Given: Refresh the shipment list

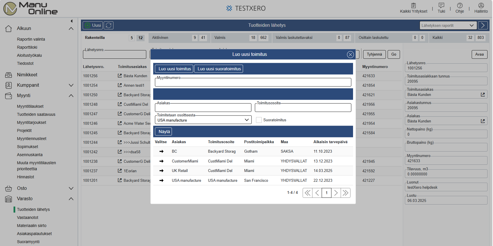Looking at the screenshot, I should click(109, 25).
